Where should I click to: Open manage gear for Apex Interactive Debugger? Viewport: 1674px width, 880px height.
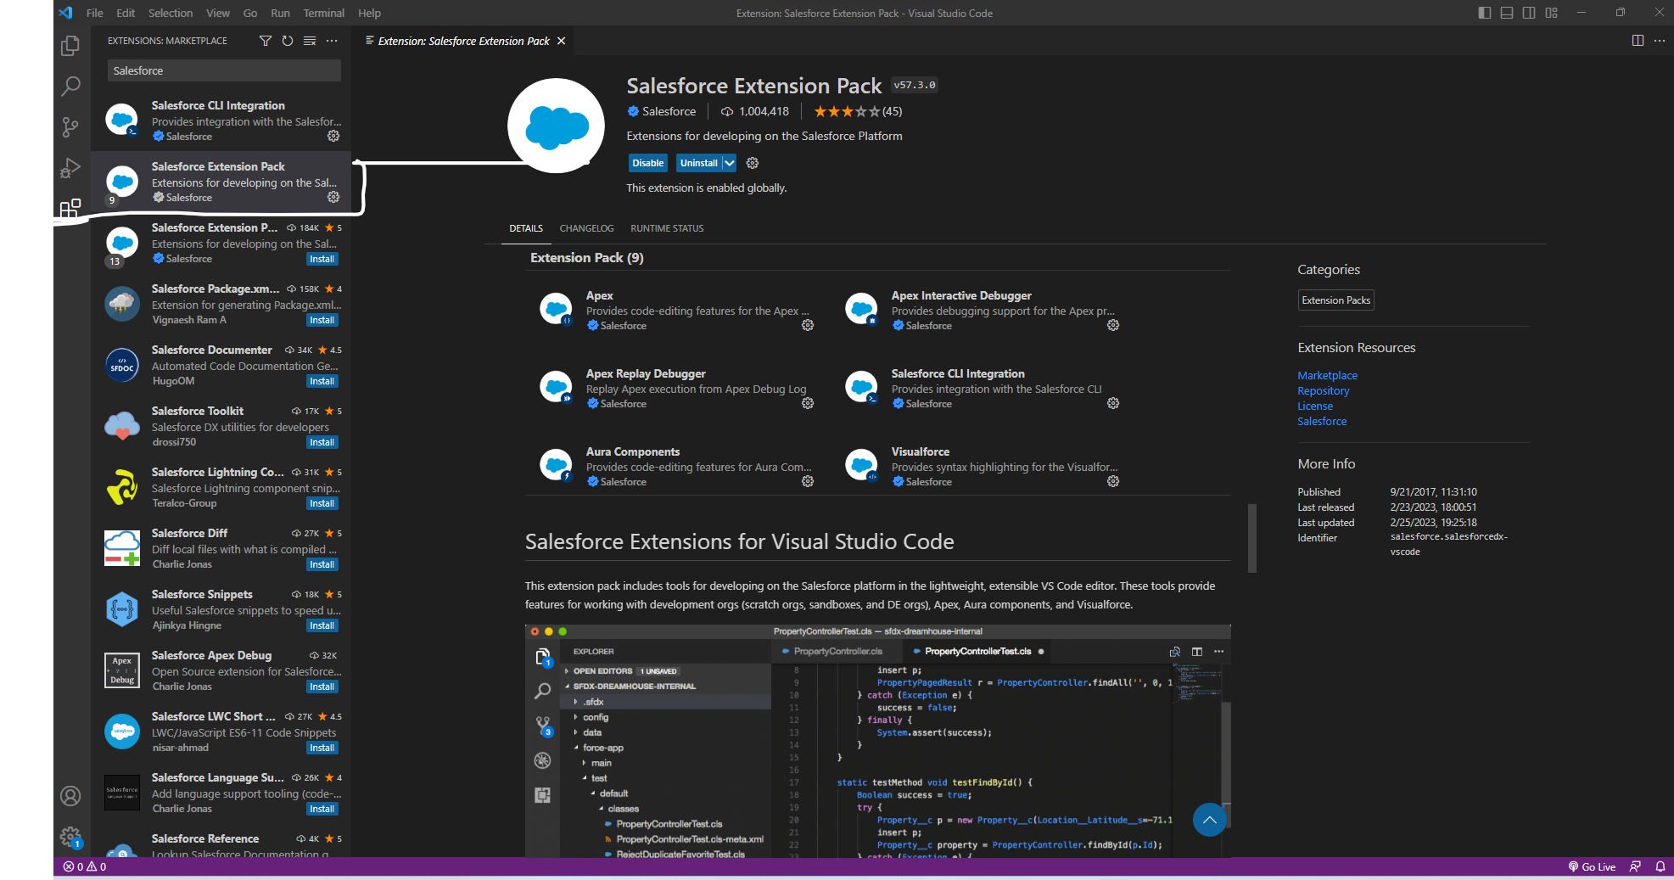1113,325
